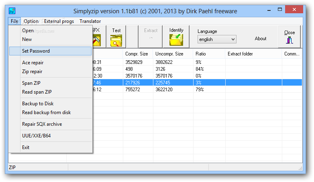Click the 84% ratio cell
The image size is (314, 182).
[x=209, y=69]
